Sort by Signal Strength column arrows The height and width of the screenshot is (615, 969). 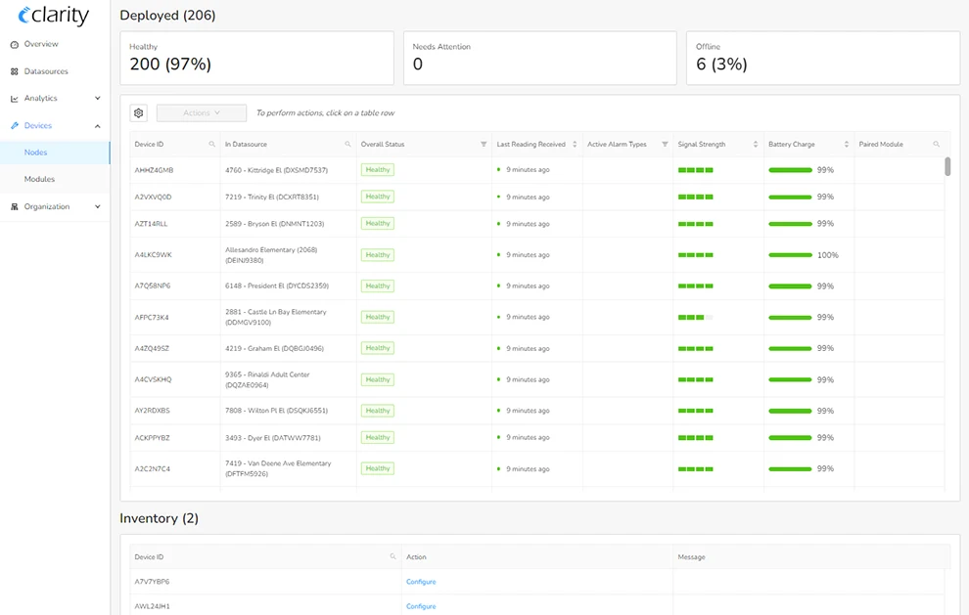coord(756,145)
